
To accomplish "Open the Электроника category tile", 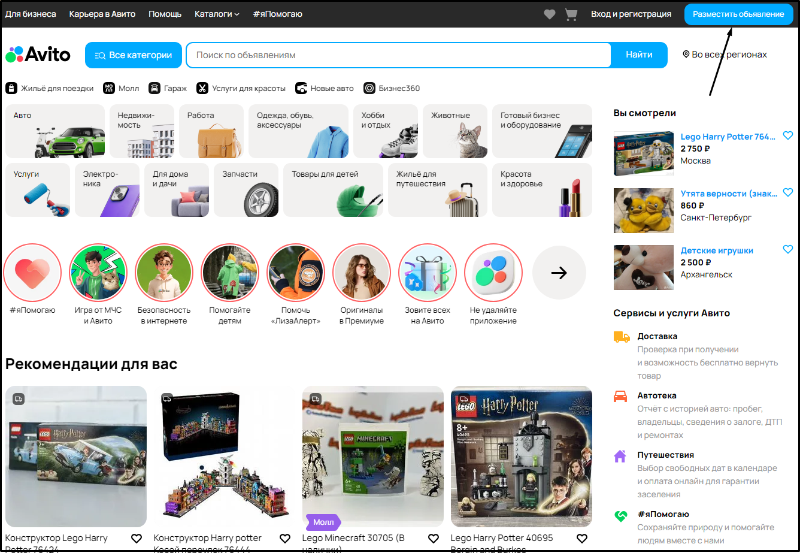I will pos(107,190).
